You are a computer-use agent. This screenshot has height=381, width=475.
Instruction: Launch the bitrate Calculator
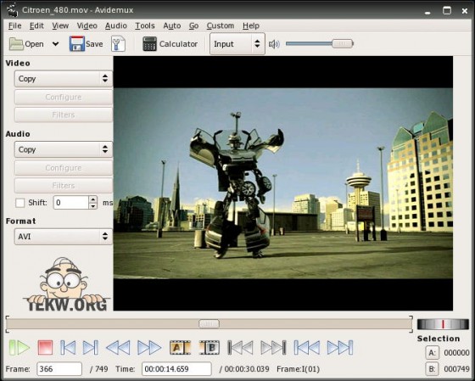[x=170, y=44]
